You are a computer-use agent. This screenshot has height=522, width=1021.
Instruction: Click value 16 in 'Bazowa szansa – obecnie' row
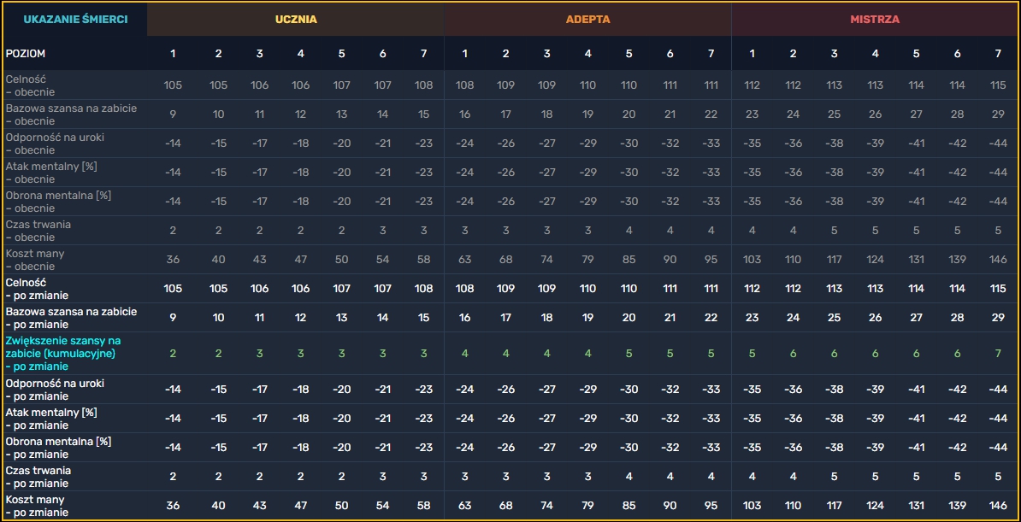(x=465, y=114)
